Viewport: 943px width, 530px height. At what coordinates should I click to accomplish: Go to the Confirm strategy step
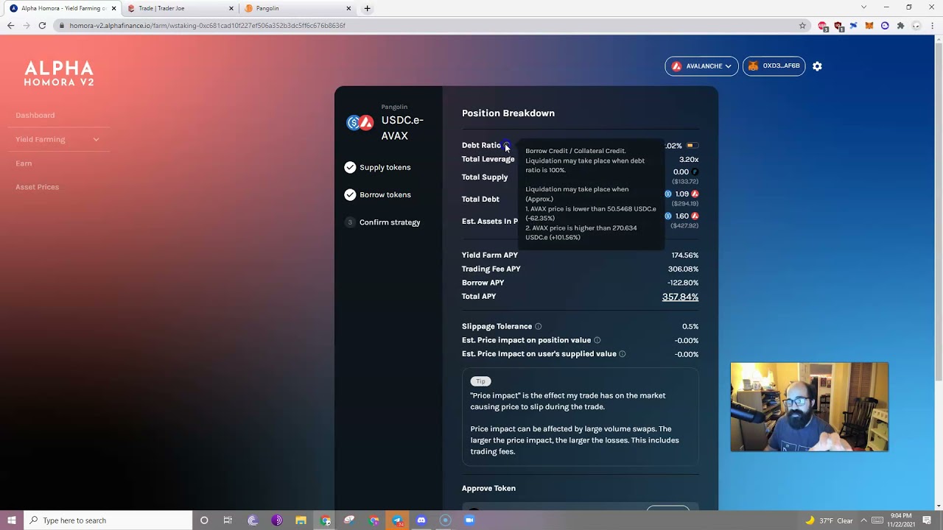click(382, 222)
